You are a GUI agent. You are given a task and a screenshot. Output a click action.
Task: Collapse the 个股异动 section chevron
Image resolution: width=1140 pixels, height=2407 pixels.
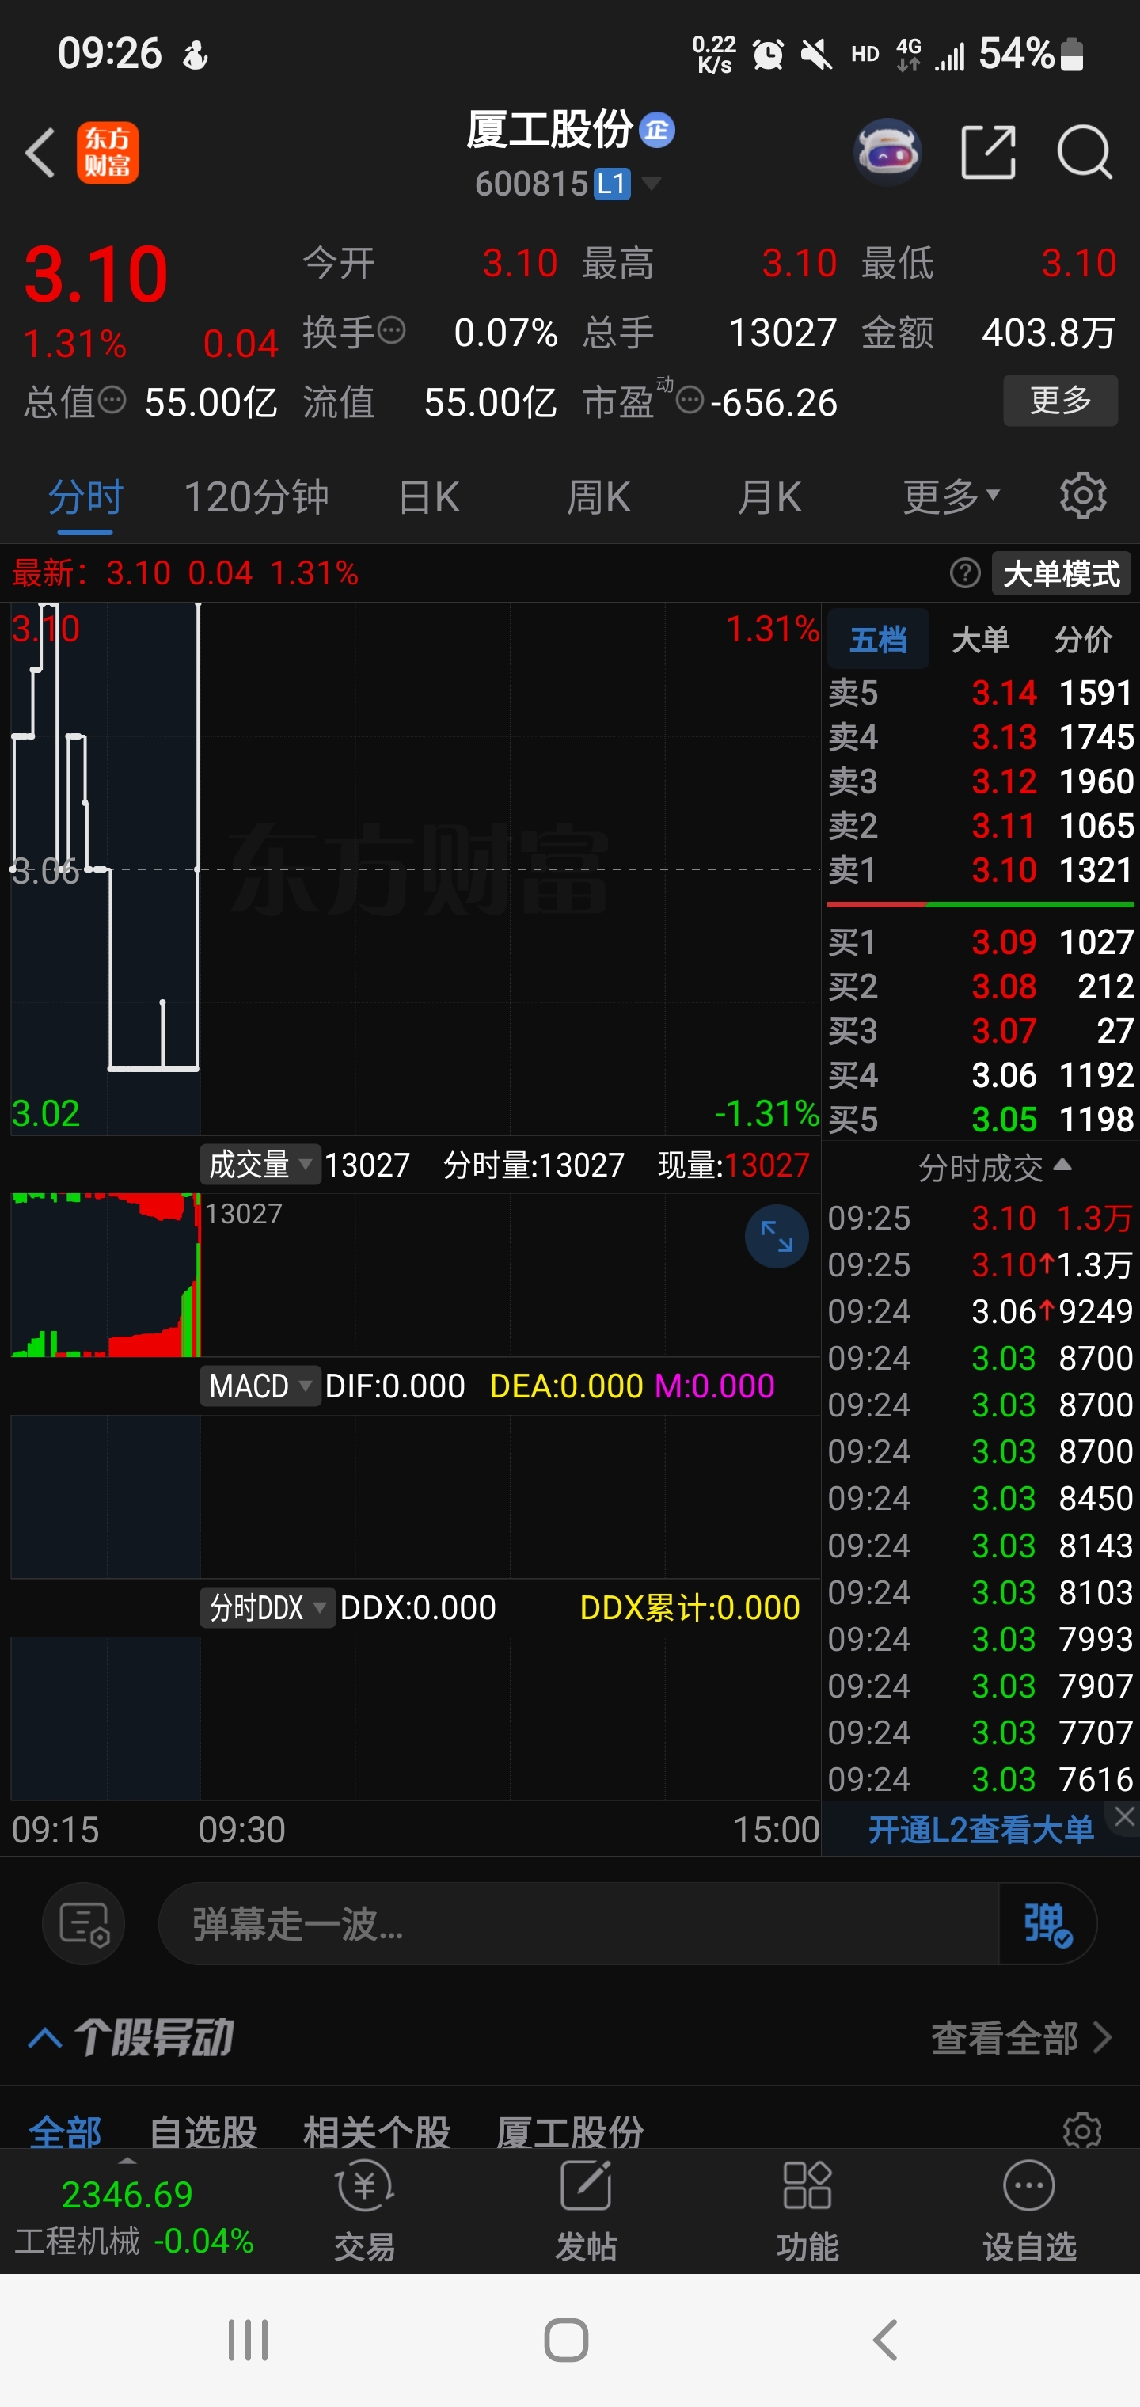[45, 2038]
